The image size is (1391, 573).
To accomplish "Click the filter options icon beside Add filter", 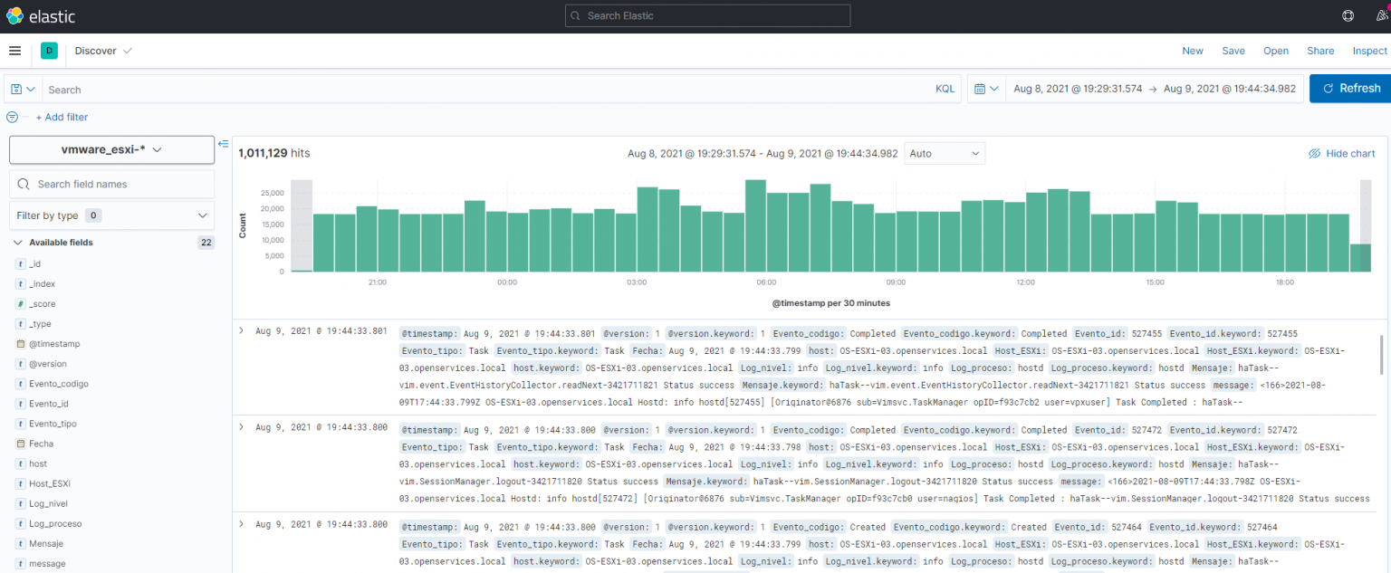I will click(x=12, y=117).
